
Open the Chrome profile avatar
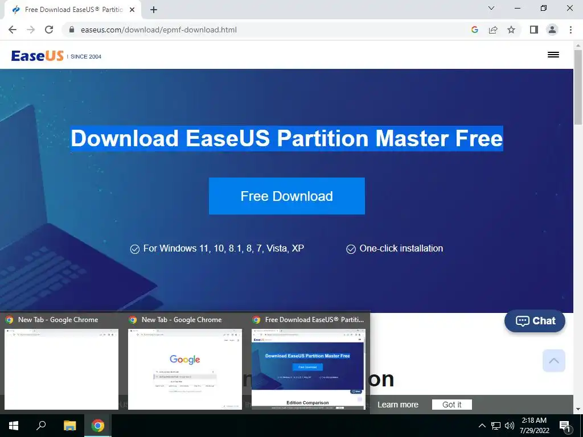point(552,30)
